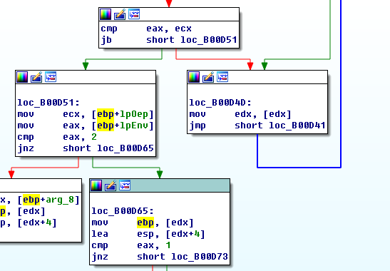Click the color icon on the loc_B00D65 block
Image resolution: width=390 pixels, height=271 pixels.
[96, 185]
